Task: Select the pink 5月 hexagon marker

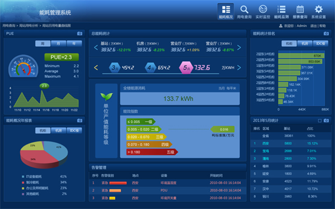Action: coord(186,68)
